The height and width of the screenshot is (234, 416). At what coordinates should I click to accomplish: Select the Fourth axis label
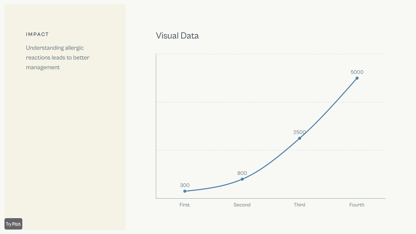pos(357,205)
